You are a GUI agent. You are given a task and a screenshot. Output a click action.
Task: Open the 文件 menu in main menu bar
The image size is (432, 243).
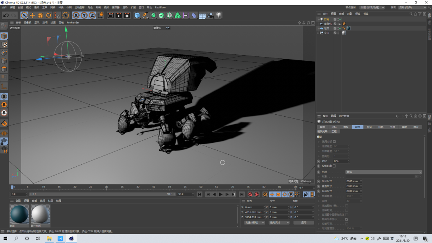click(4, 8)
